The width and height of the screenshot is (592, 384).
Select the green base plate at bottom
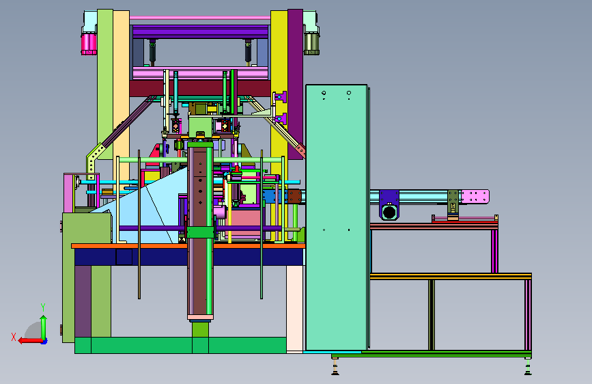coord(180,345)
